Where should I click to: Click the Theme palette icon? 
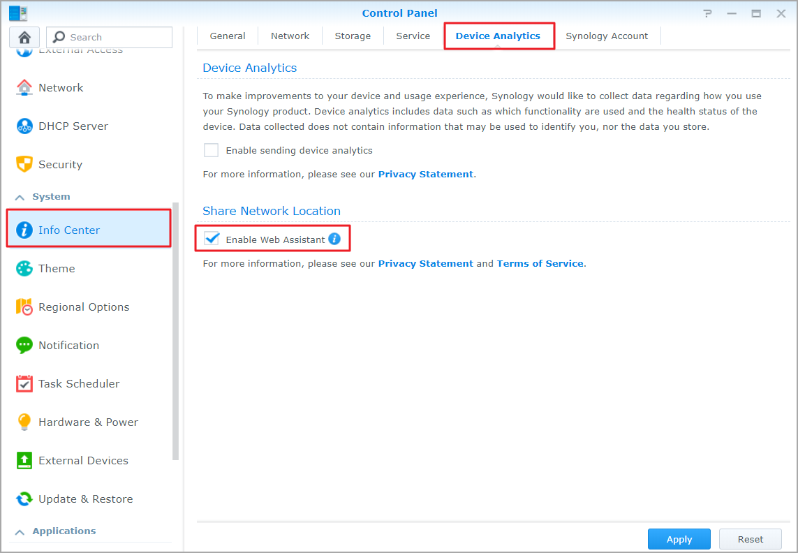[24, 268]
